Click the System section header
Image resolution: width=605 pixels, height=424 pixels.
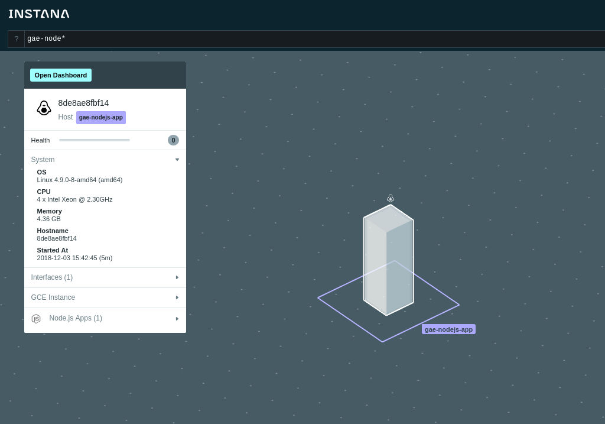point(105,160)
